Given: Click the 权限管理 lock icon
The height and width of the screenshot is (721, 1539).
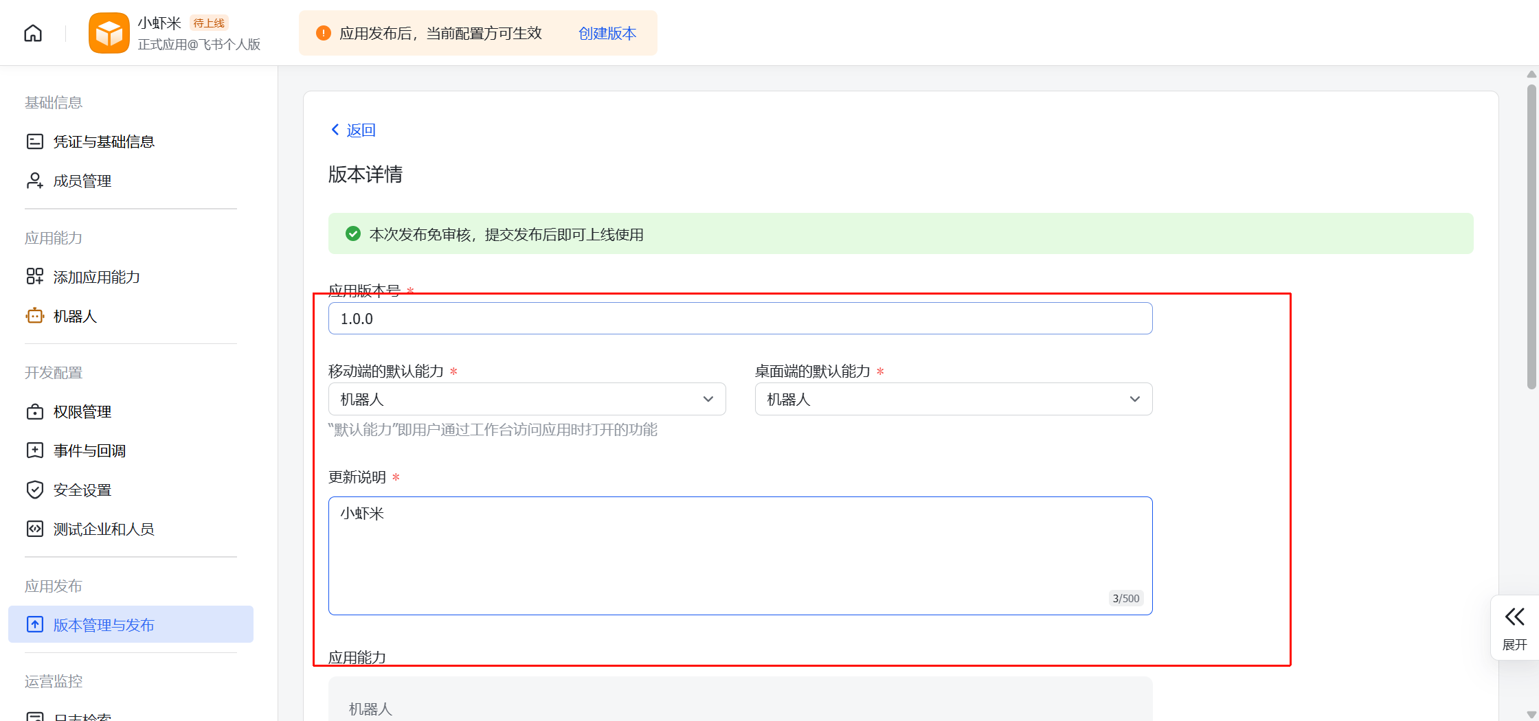Looking at the screenshot, I should tap(34, 411).
